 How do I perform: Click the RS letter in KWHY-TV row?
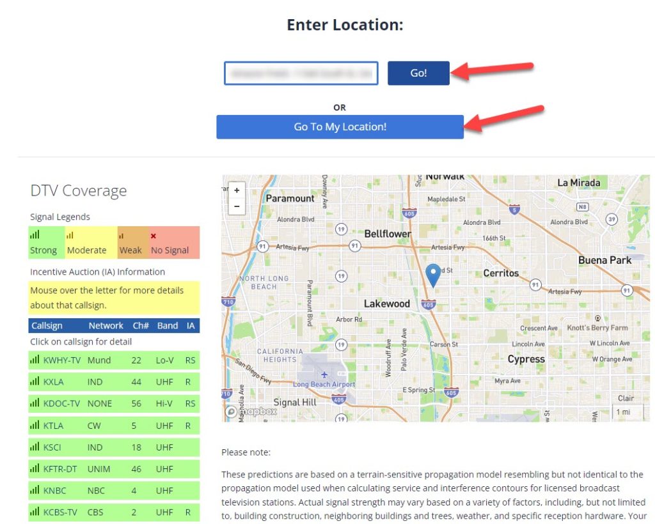(190, 360)
